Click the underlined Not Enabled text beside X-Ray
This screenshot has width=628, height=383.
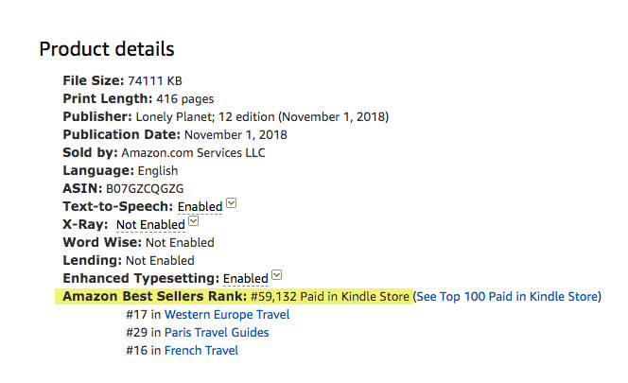[150, 225]
